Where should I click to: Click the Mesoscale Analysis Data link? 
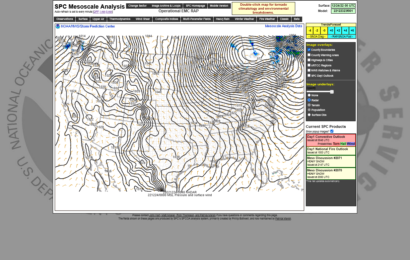coord(284,26)
